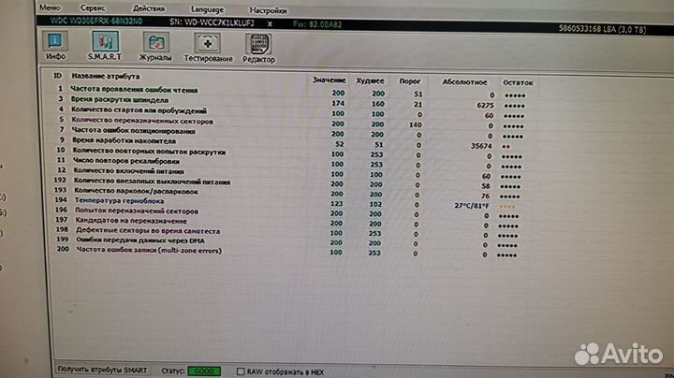Open the Действия menu
Viewport: 674px width, 378px height.
point(149,8)
